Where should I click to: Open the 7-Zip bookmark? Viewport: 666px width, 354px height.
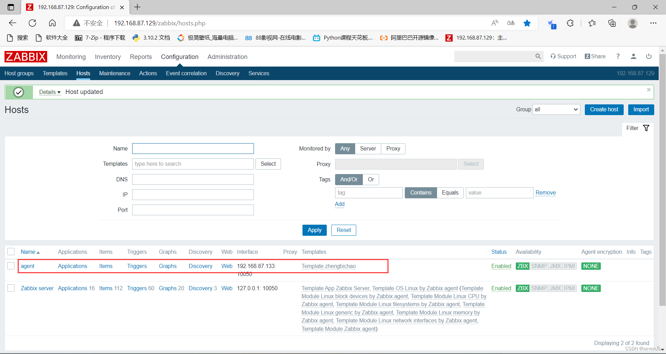[x=100, y=38]
